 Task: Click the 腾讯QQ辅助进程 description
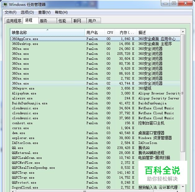pos(151,153)
